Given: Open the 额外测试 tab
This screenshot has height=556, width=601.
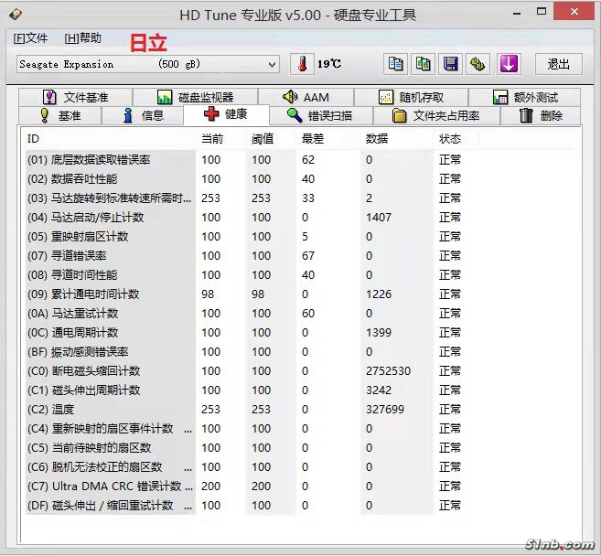Looking at the screenshot, I should [525, 97].
